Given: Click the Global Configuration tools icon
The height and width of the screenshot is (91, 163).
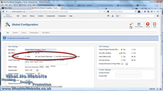Looking at the screenshot, I should click(x=8, y=25).
